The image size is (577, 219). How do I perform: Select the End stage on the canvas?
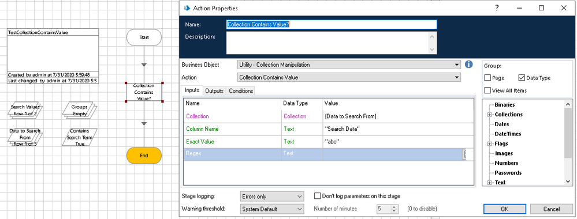point(144,156)
